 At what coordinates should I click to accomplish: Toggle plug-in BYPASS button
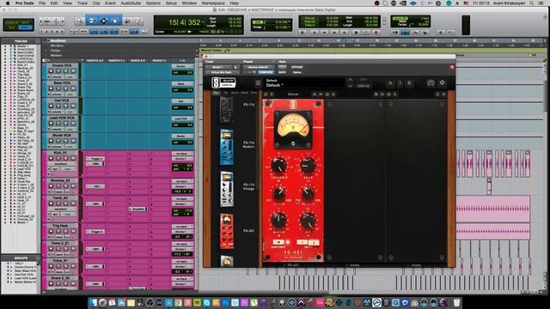297,67
